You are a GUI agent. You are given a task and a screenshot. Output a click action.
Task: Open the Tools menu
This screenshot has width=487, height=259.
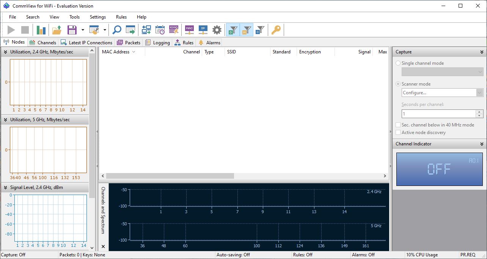point(74,17)
